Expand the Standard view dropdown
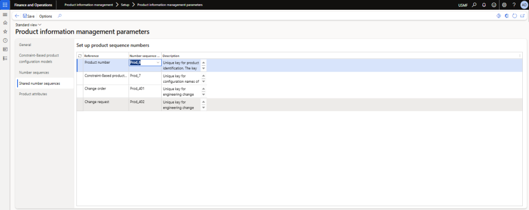The width and height of the screenshot is (529, 210). coord(28,24)
